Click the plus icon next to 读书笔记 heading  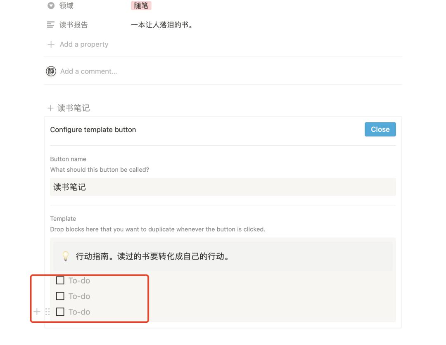50,108
